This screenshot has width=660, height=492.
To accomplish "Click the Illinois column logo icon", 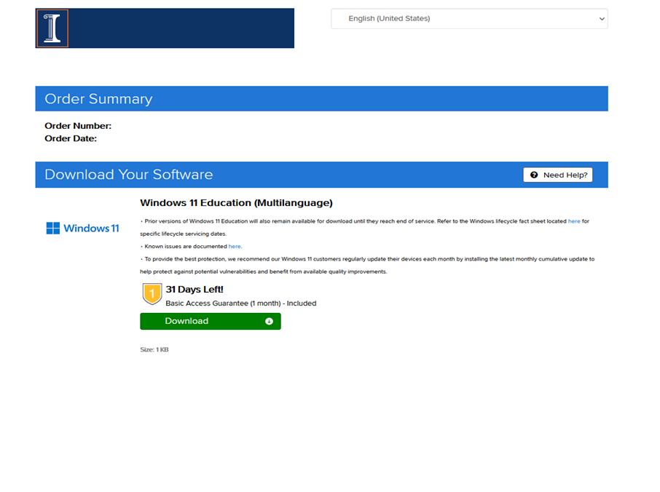I will (x=52, y=28).
